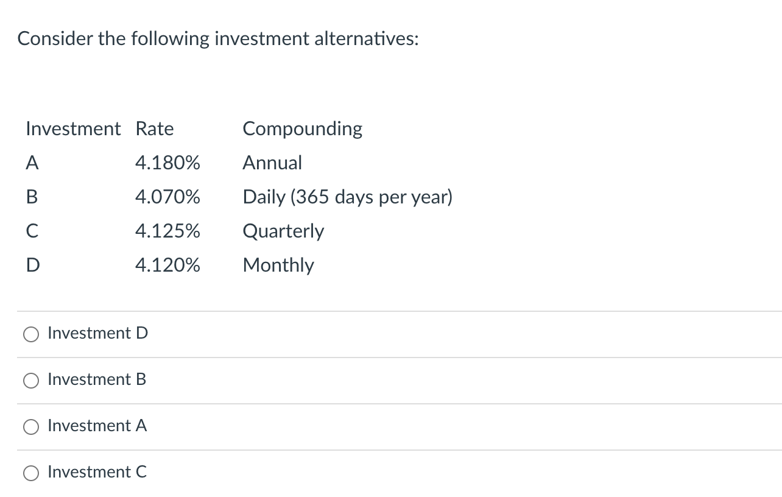Click the Monthly compounding entry
782x497 pixels.
(x=278, y=265)
